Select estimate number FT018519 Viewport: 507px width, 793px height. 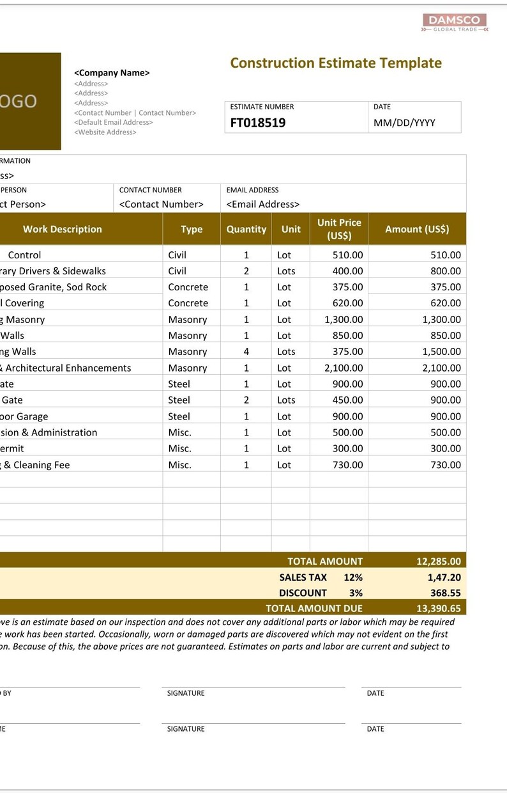[258, 123]
